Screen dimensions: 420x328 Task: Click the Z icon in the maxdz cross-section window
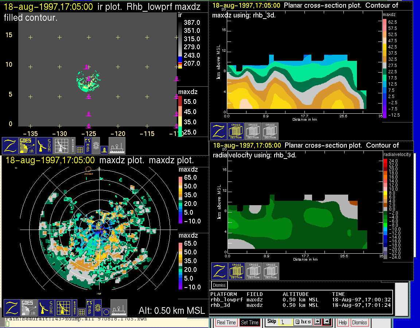pyautogui.click(x=218, y=131)
